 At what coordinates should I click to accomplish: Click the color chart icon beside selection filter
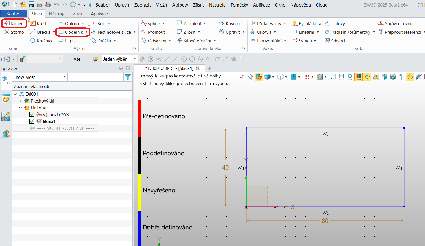tap(23, 59)
